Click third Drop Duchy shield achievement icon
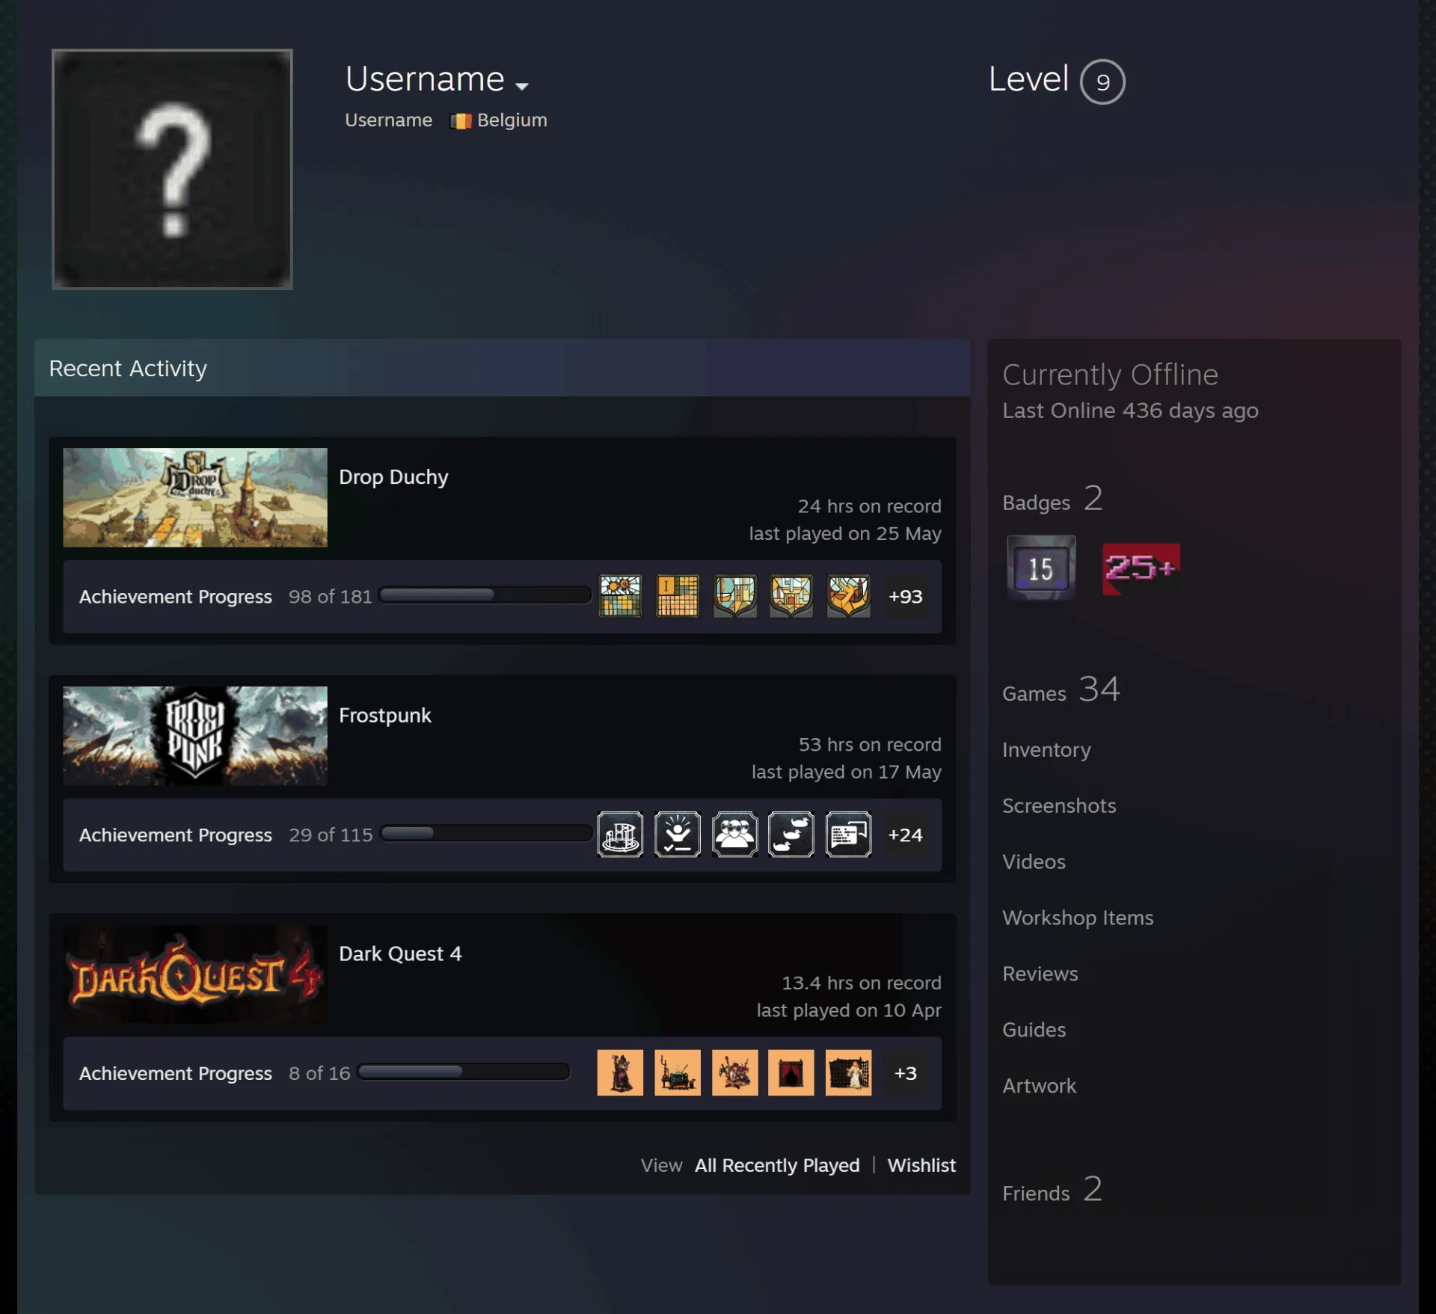1436x1314 pixels. point(734,596)
